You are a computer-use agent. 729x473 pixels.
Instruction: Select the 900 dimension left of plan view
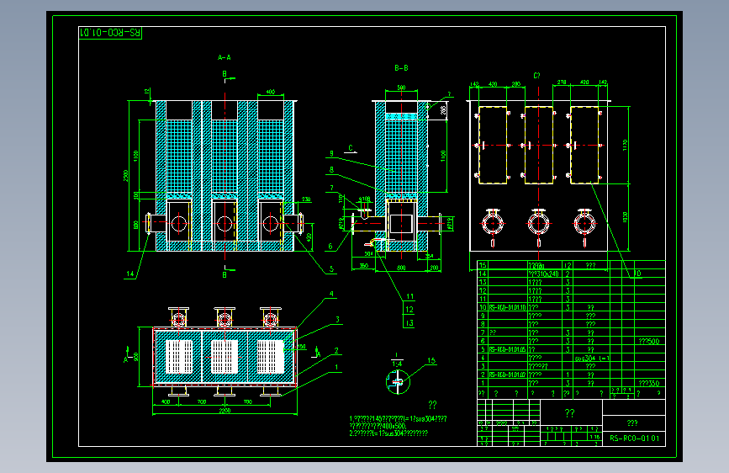(135, 357)
